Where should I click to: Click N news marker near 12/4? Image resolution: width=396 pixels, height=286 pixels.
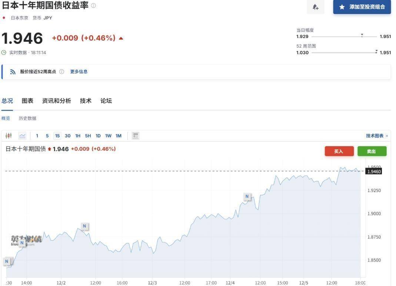[247, 196]
